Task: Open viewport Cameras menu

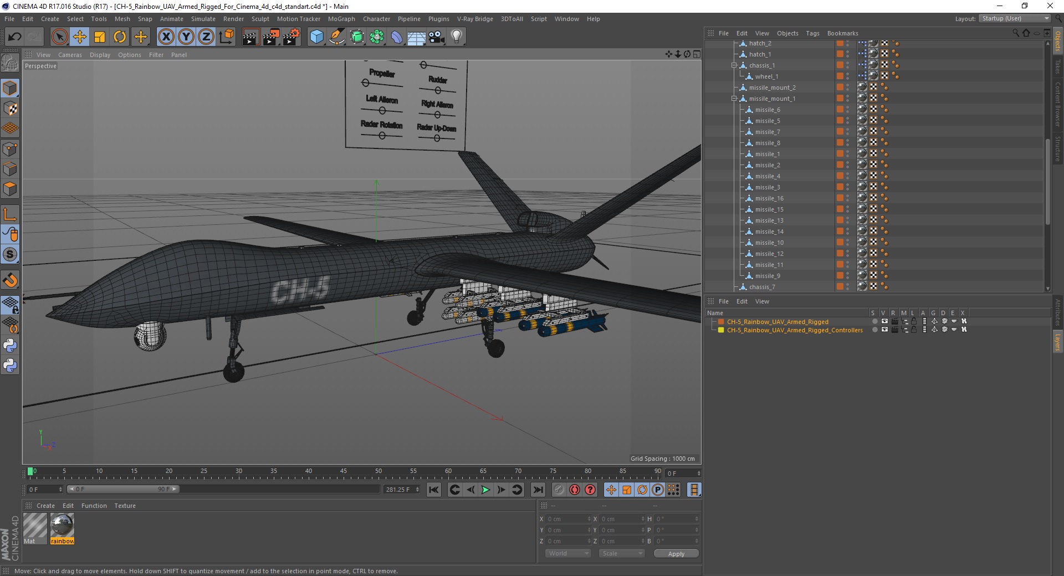Action: (x=70, y=55)
